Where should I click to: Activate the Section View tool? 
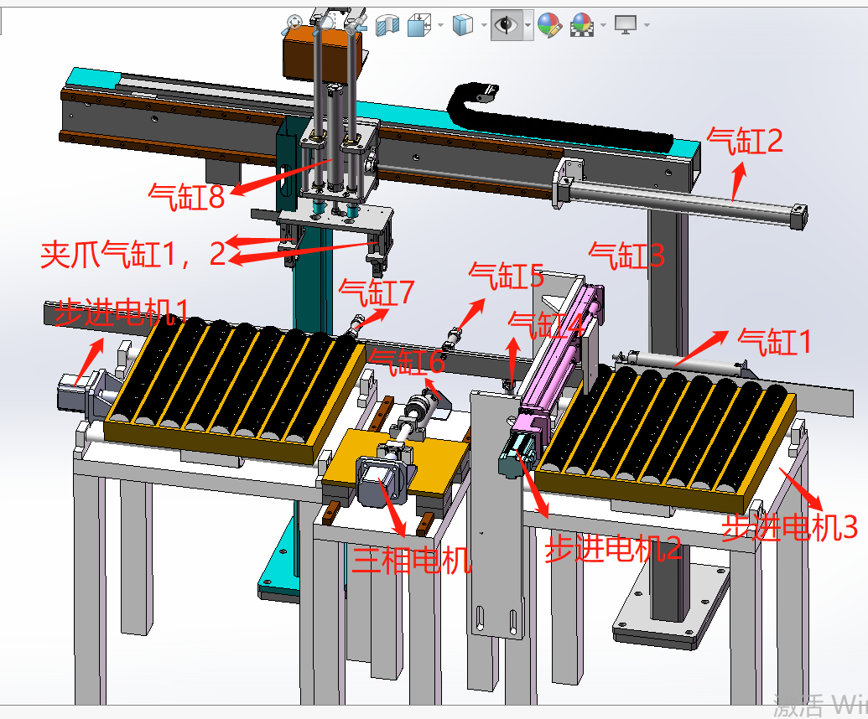click(387, 25)
